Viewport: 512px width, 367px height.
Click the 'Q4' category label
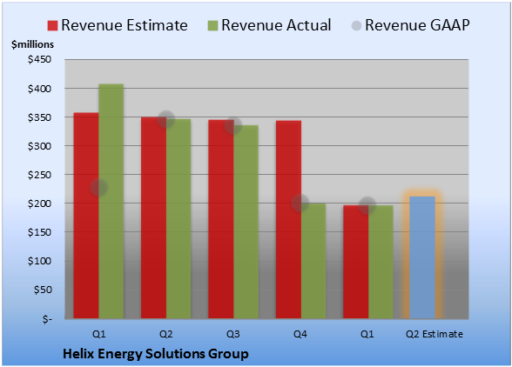point(300,334)
